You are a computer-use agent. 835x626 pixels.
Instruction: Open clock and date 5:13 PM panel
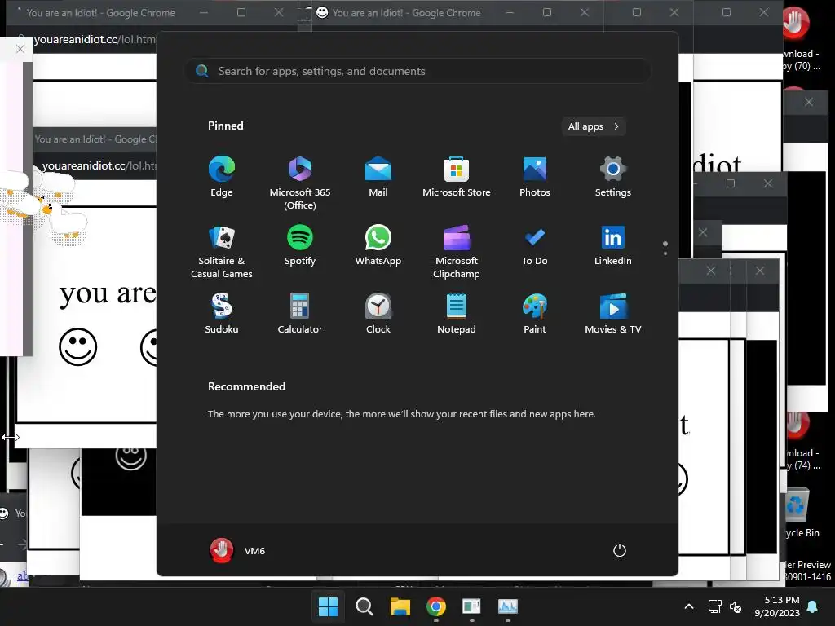click(x=777, y=606)
